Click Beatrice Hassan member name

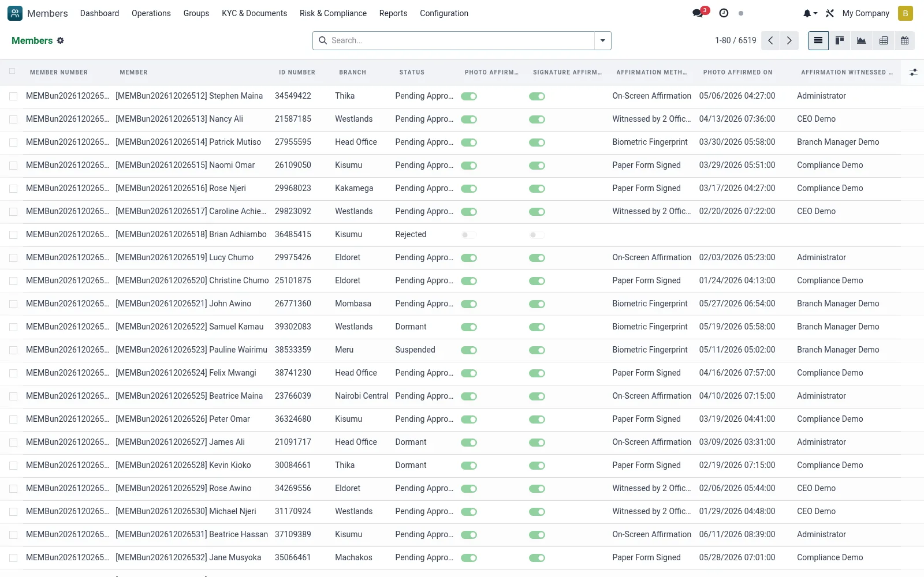tap(192, 534)
